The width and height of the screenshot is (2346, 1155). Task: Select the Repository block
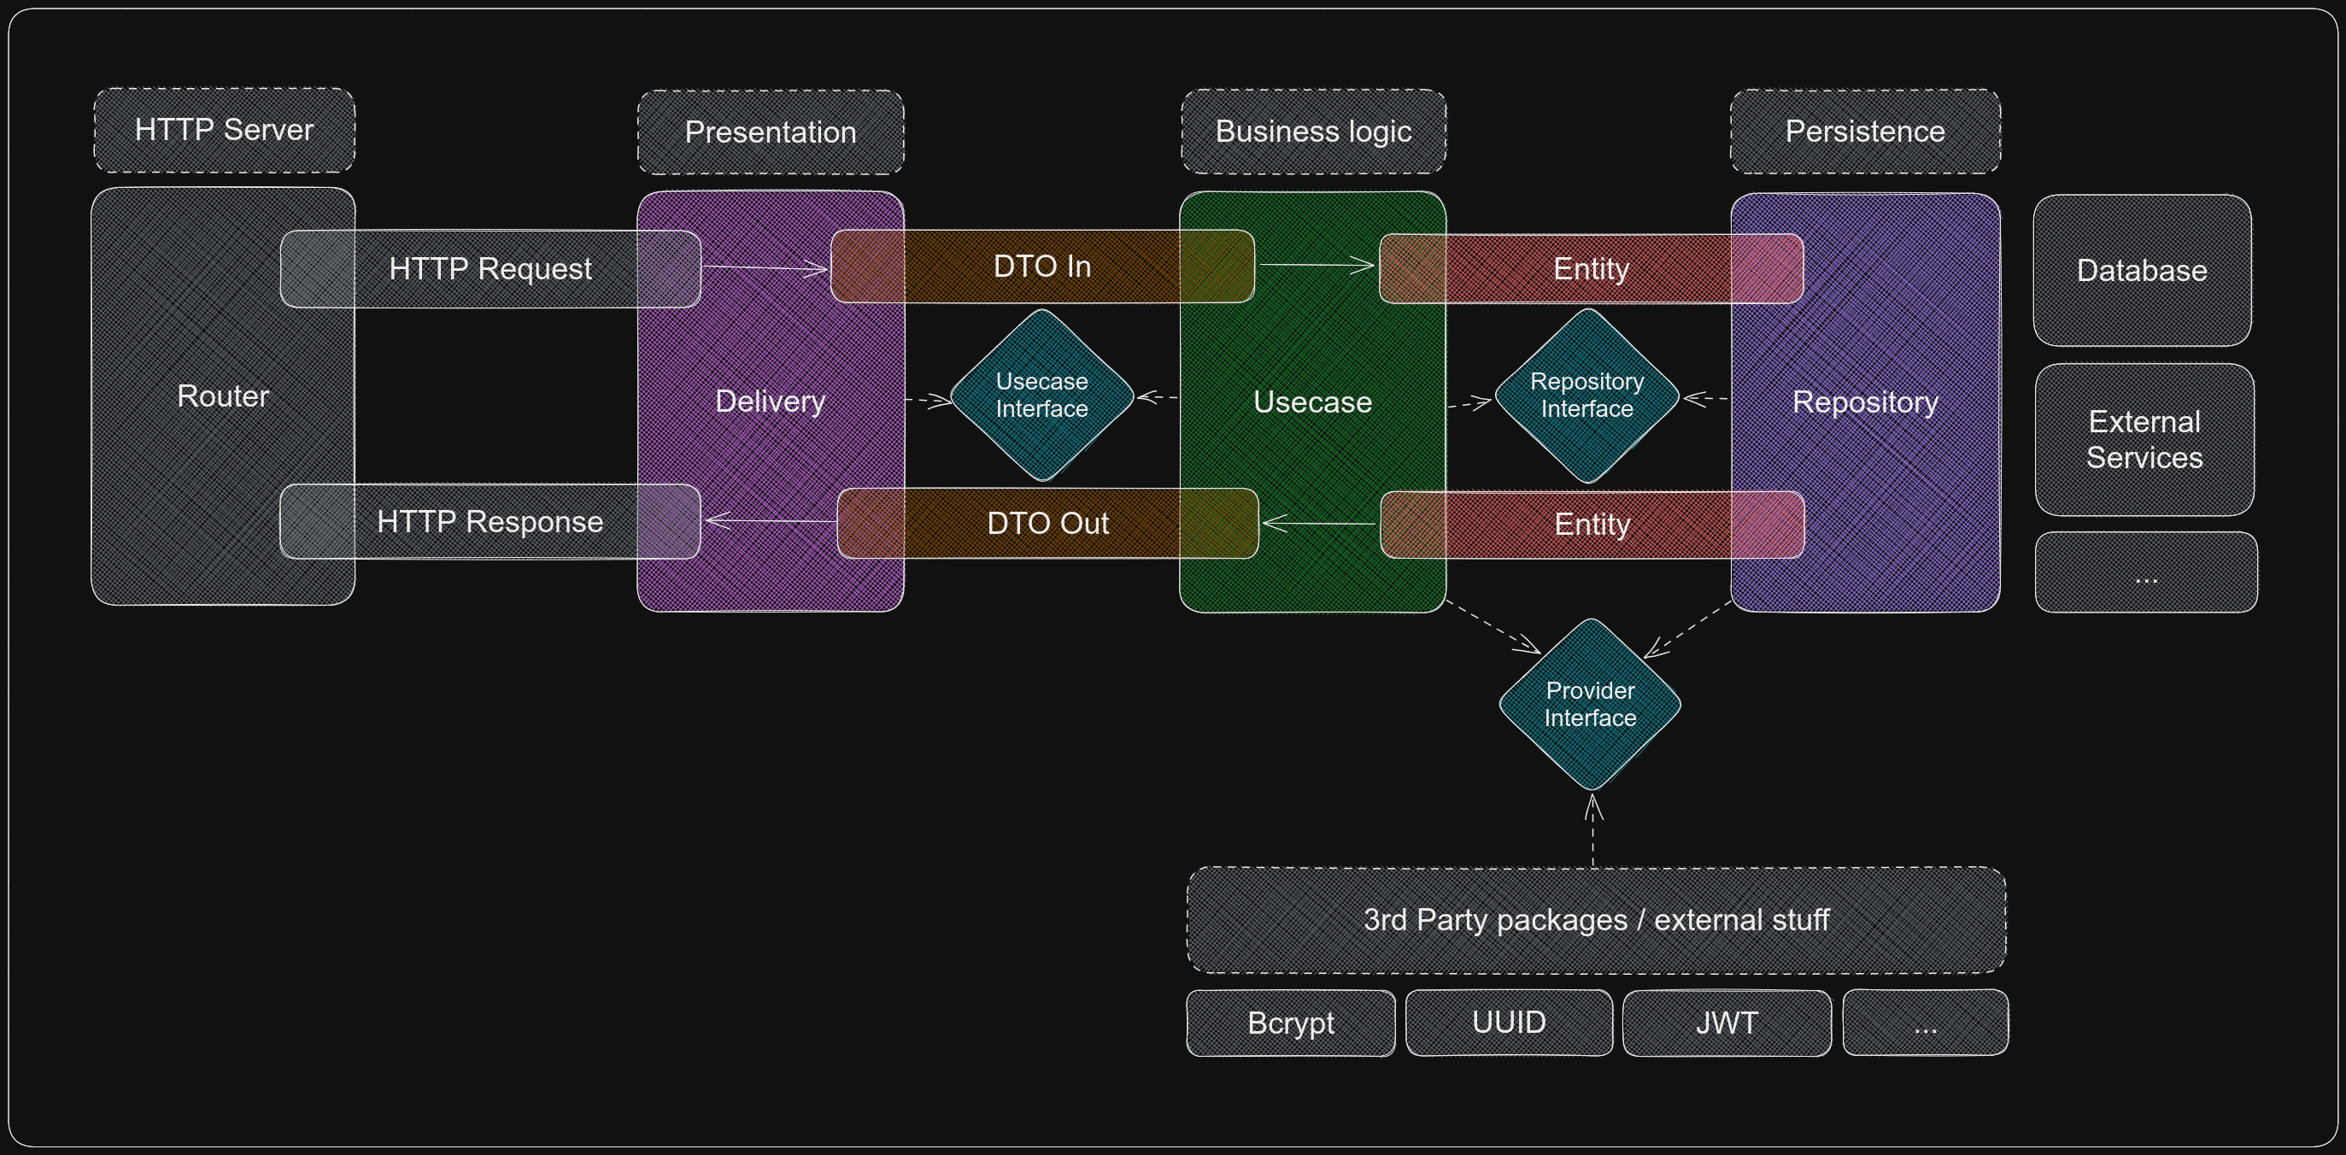1864,402
